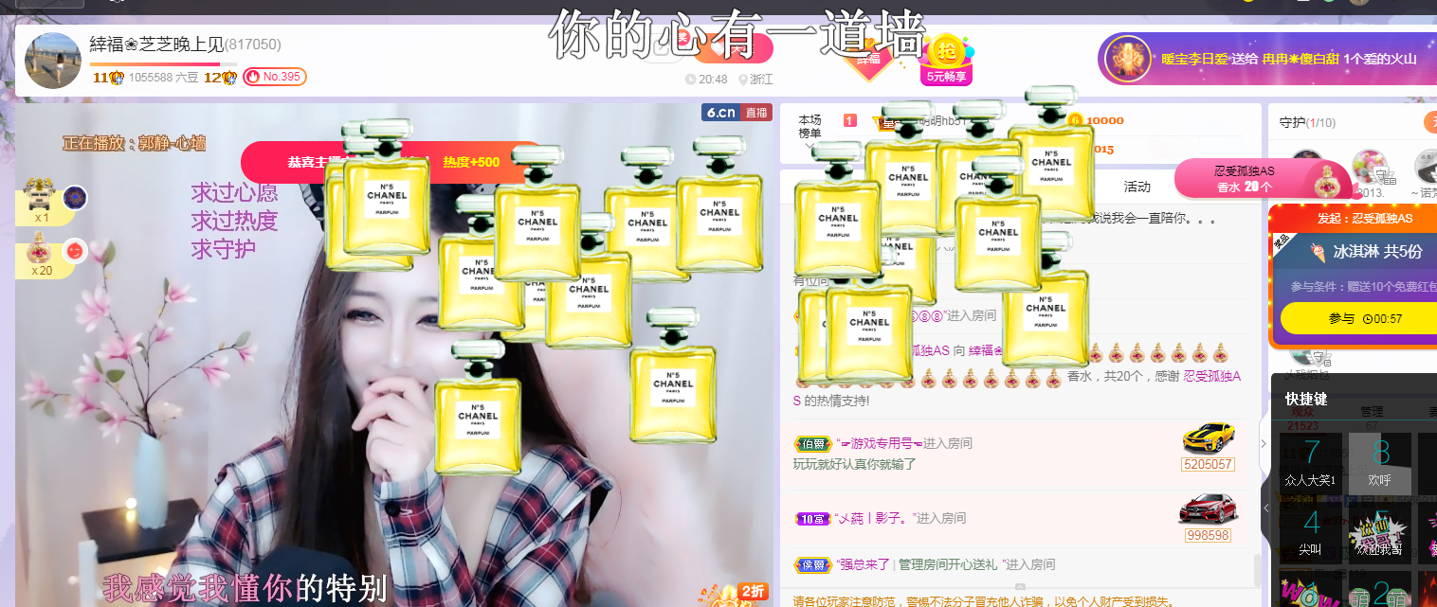Click the chat area scrollbar
The width and height of the screenshot is (1437, 607).
point(1258,570)
